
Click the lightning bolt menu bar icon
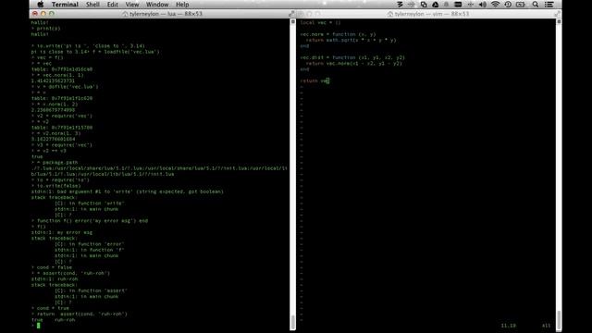coord(400,5)
